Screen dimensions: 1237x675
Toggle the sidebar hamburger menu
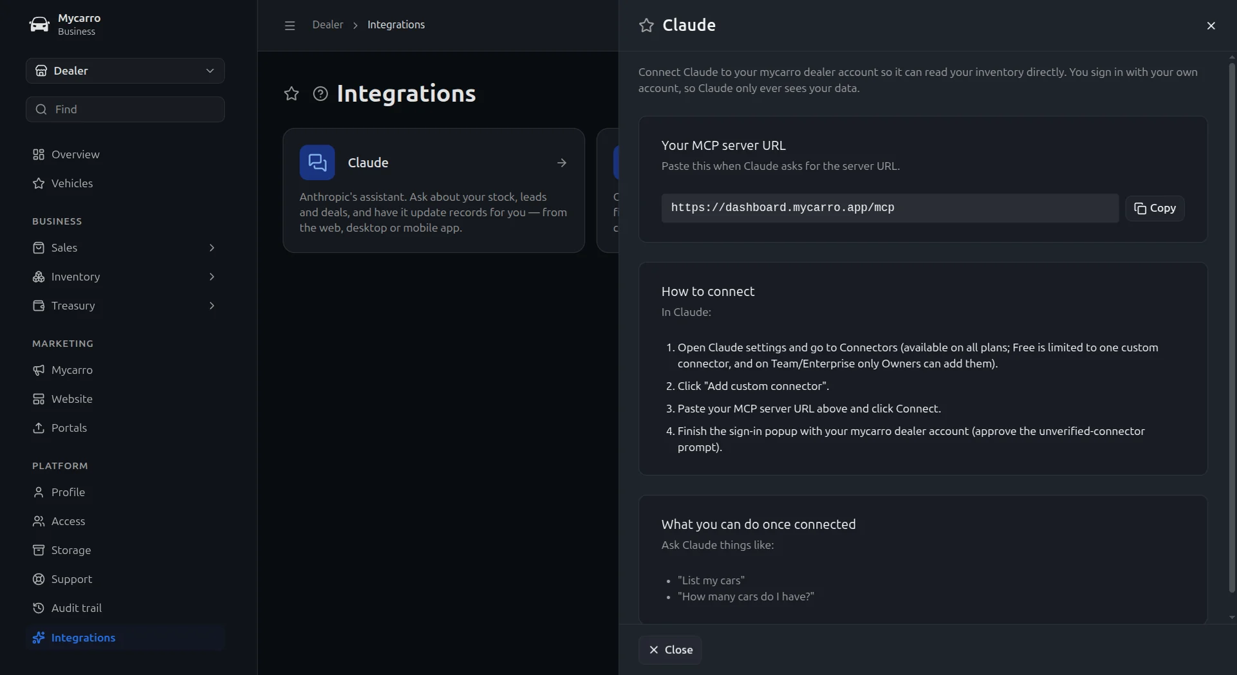tap(290, 25)
